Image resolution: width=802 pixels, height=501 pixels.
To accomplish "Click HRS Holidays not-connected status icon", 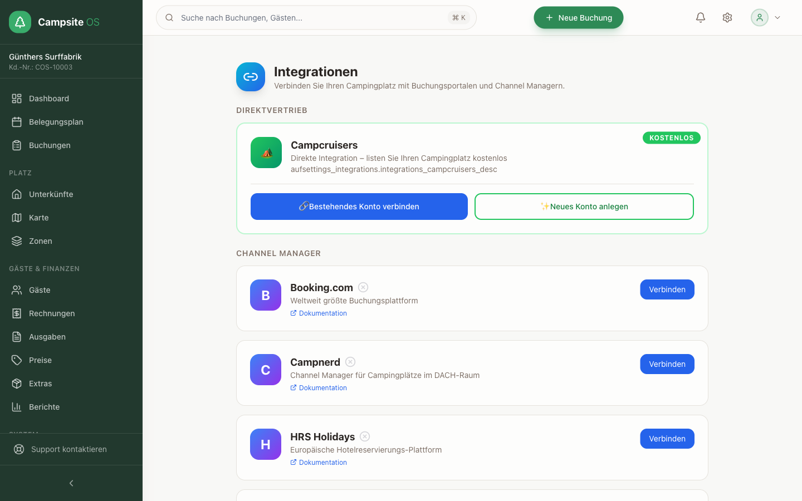I will pos(365,436).
